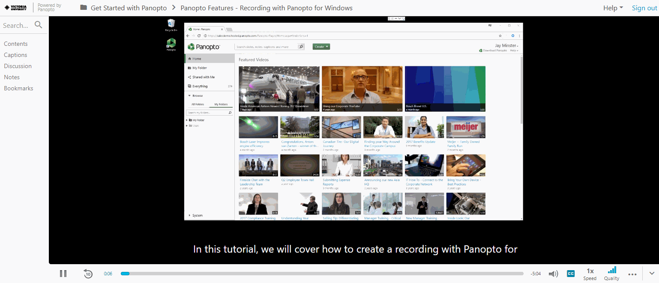The height and width of the screenshot is (283, 659).
Task: Click the Victoria University logo
Action: click(x=15, y=8)
